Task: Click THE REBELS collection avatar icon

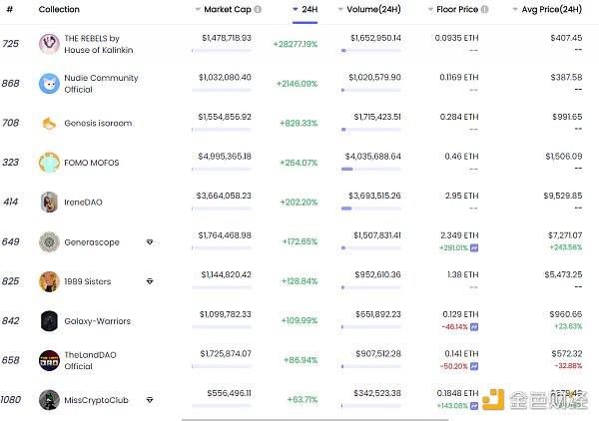Action: [49, 44]
